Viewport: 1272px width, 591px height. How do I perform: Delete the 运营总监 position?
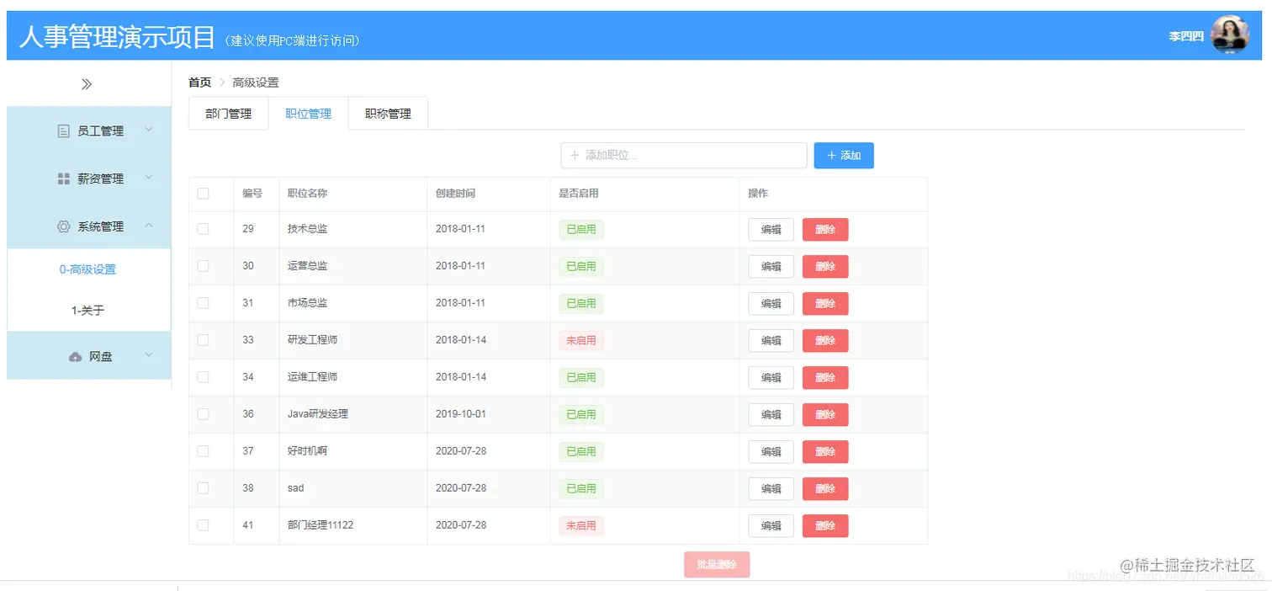(x=825, y=267)
